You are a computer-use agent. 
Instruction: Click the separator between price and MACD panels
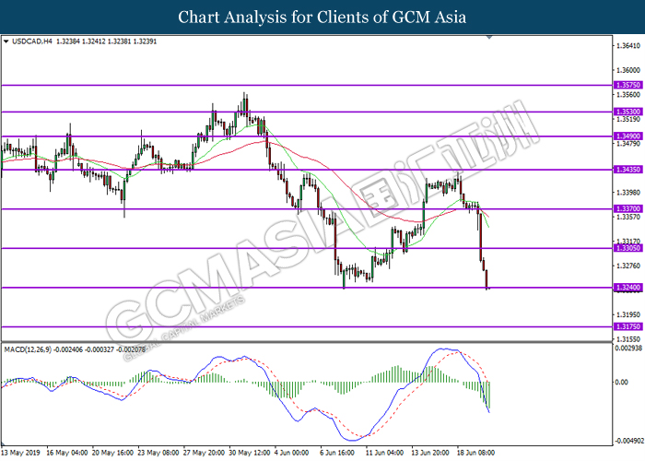tap(307, 342)
